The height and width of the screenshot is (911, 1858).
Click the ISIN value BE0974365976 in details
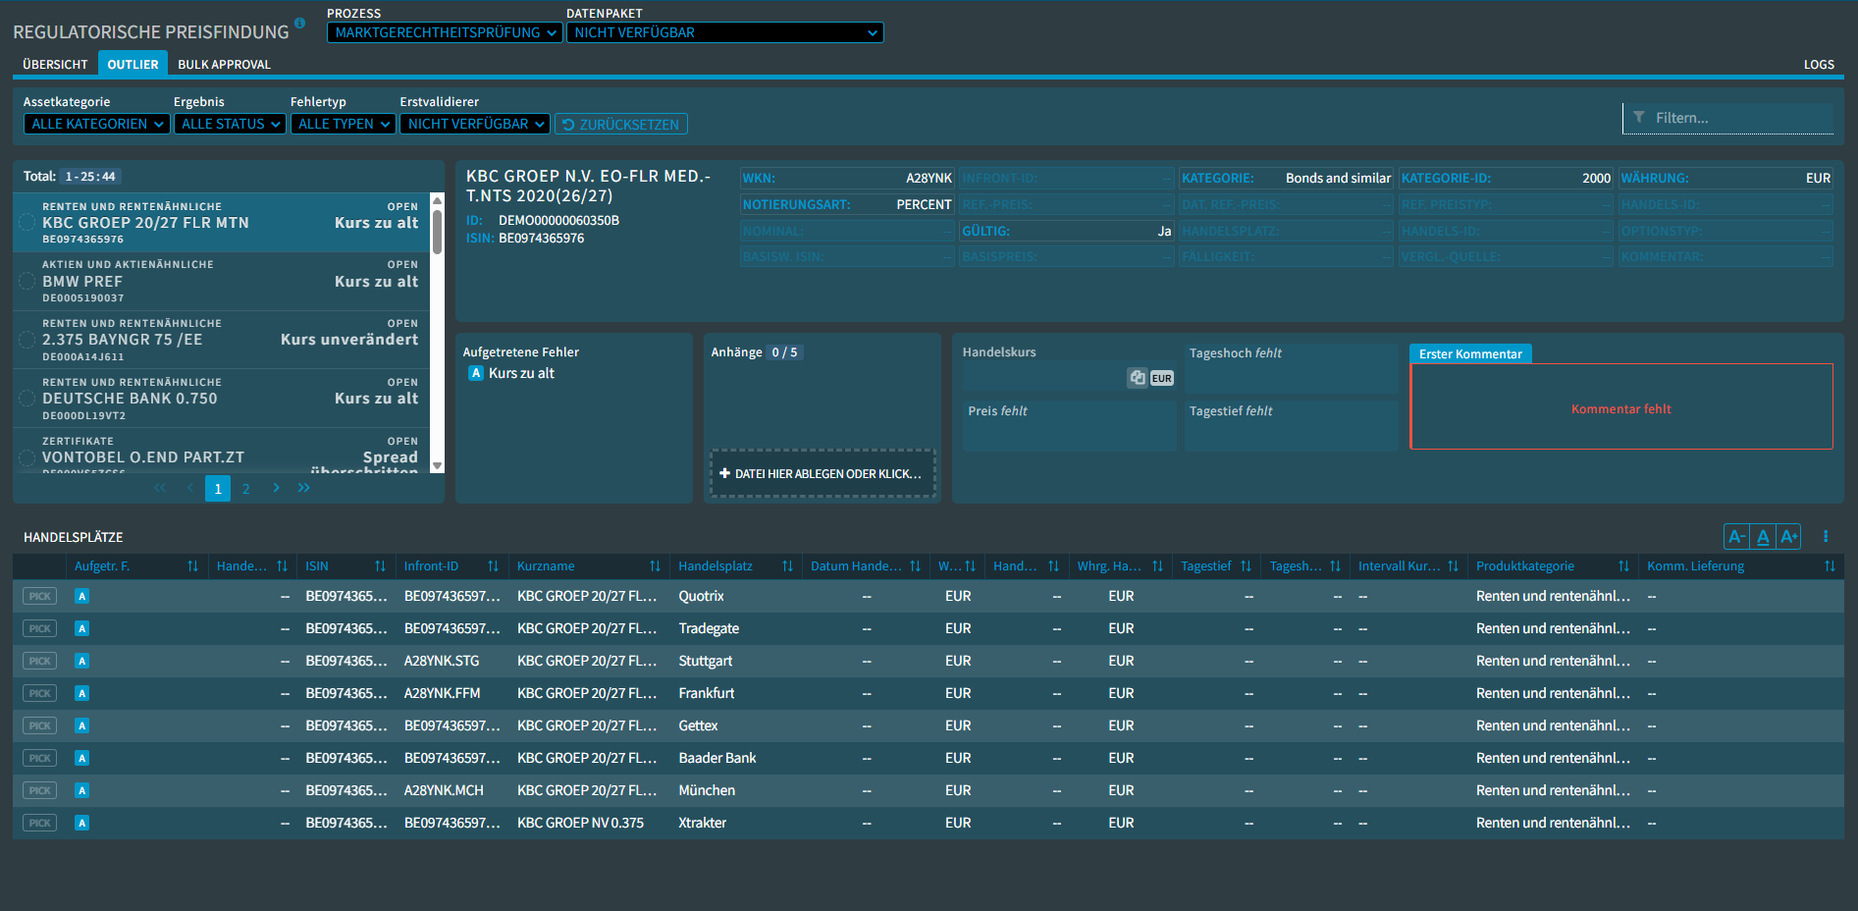542,239
